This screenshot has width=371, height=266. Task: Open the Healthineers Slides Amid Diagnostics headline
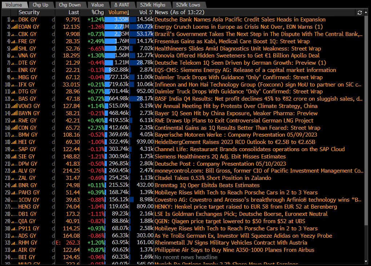point(238,49)
